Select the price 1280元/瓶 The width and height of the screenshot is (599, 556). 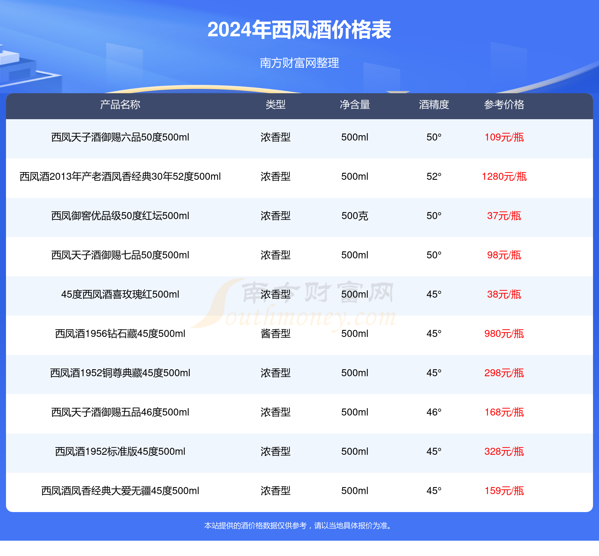tap(504, 176)
